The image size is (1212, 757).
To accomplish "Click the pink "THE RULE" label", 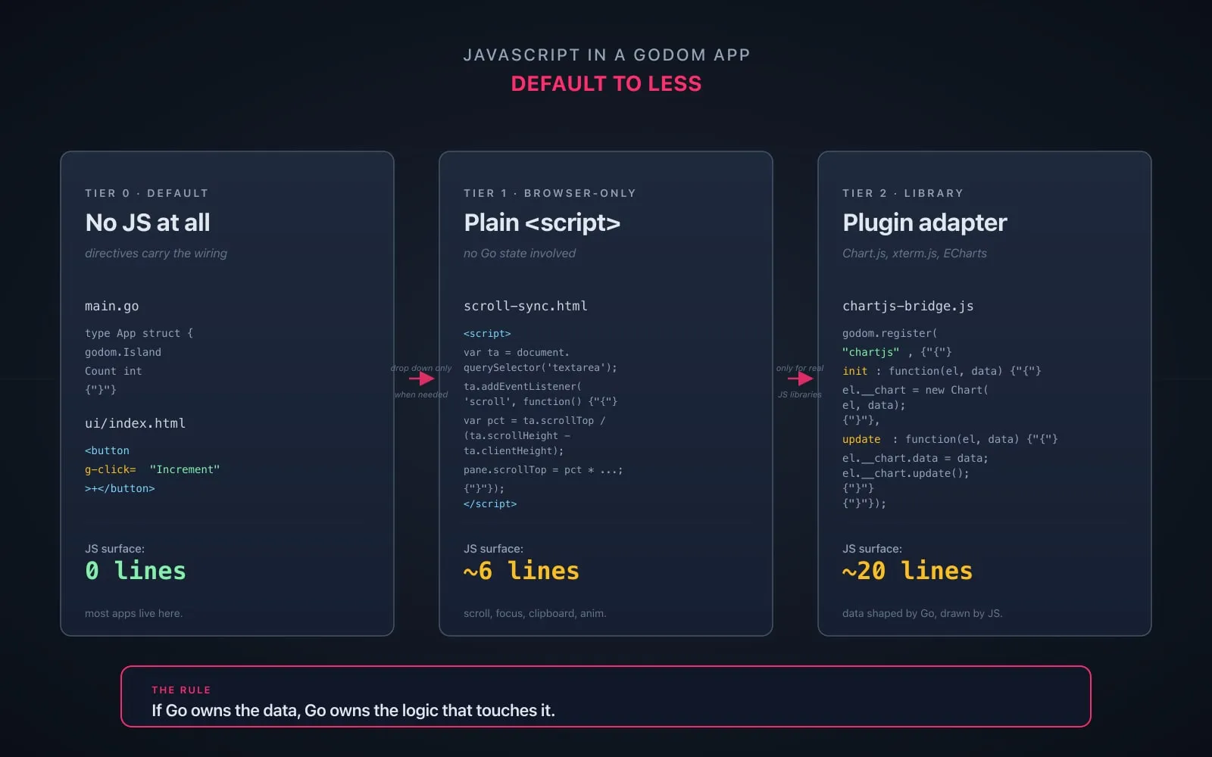I will (x=181, y=690).
